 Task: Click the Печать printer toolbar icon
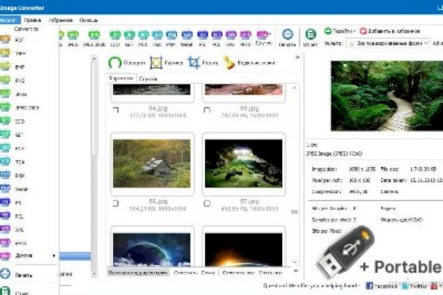288,38
